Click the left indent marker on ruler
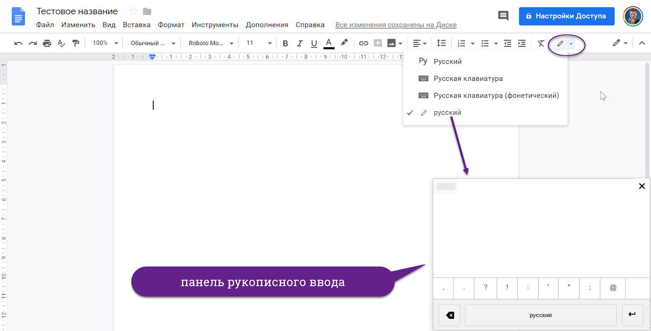 pyautogui.click(x=152, y=58)
